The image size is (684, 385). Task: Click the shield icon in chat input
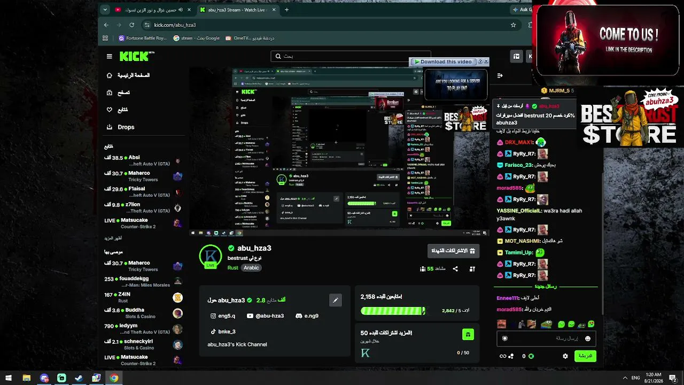(504, 338)
